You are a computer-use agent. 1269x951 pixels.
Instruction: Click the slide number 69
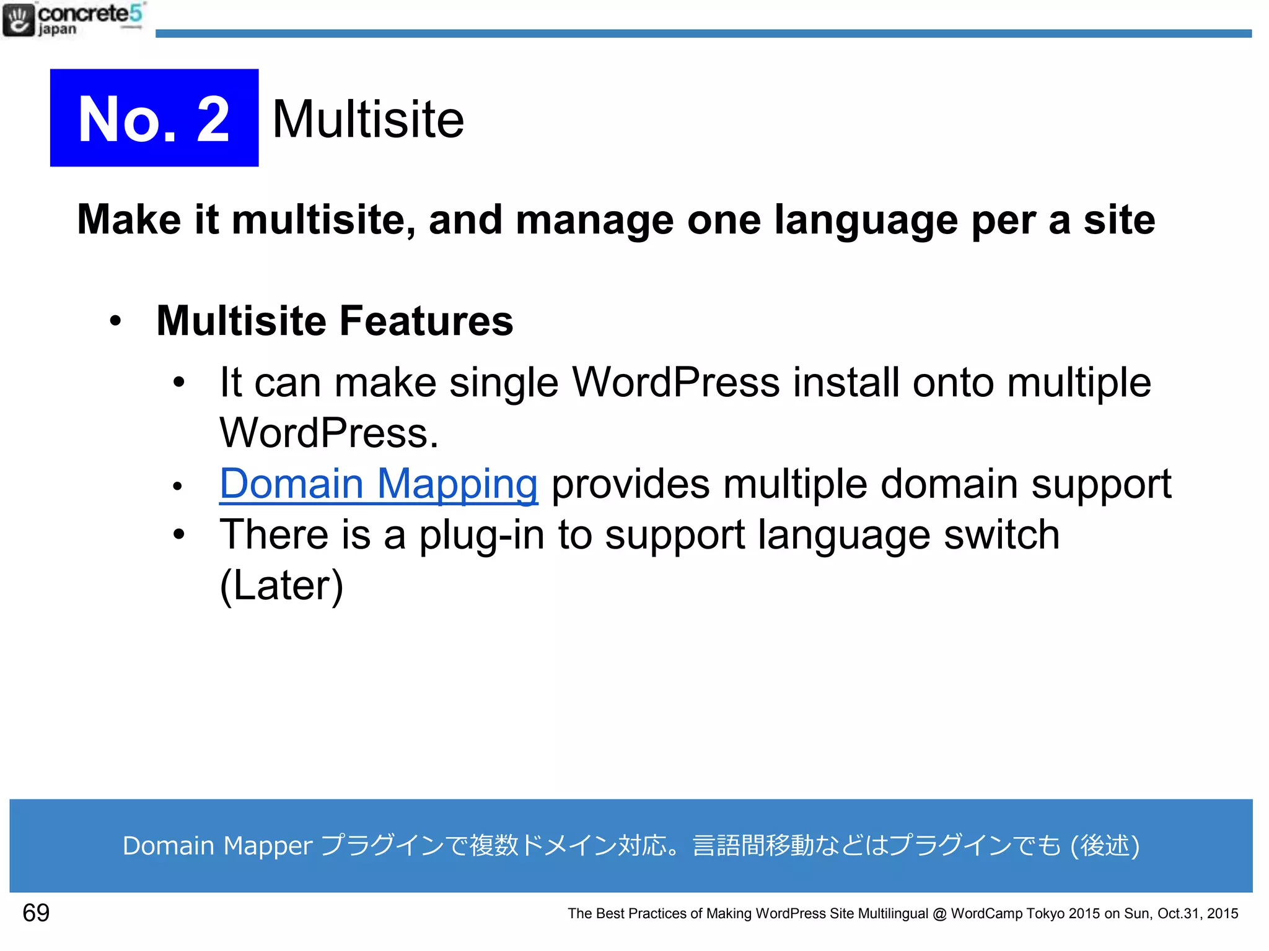[x=36, y=913]
